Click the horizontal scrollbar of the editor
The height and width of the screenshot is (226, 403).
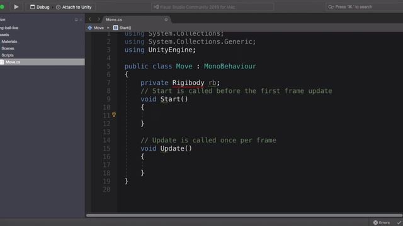click(244, 215)
